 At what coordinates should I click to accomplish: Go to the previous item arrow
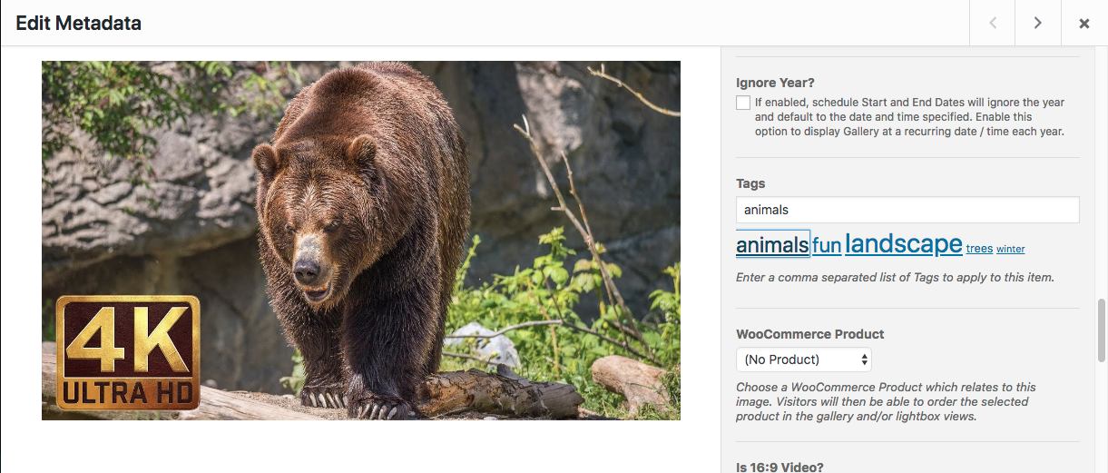(x=993, y=23)
